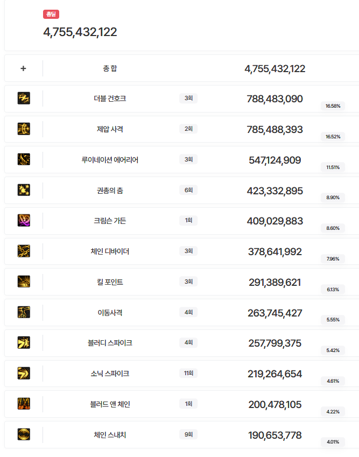Click the 4.01% percentage badge
This screenshot has height=457, width=359.
[x=333, y=442]
